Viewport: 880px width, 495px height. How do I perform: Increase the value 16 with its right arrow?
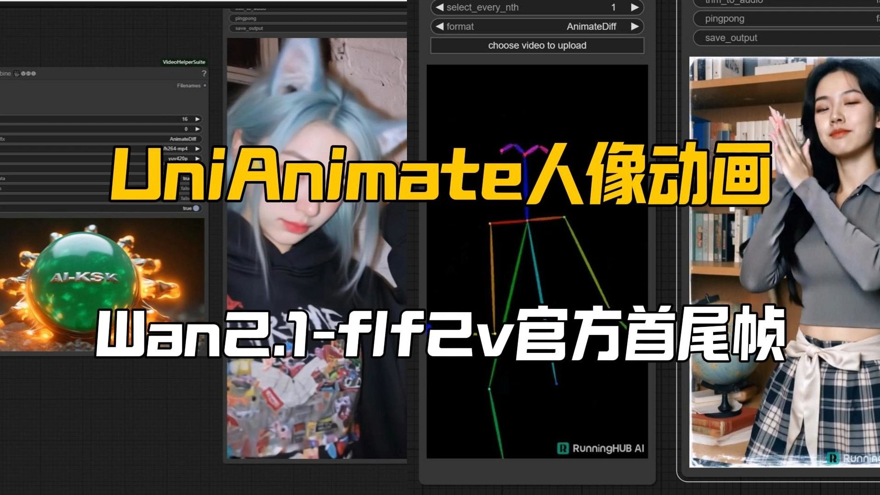[198, 119]
